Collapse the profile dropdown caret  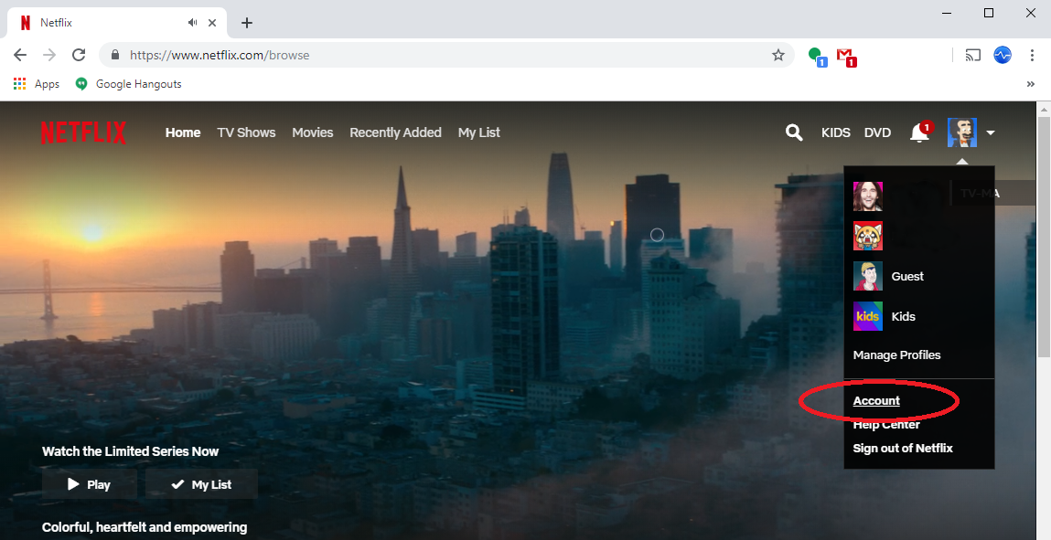991,133
